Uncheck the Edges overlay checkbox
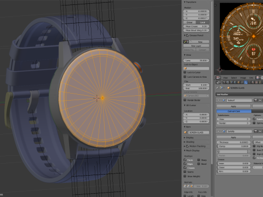The image size is (263, 197). 185,164
